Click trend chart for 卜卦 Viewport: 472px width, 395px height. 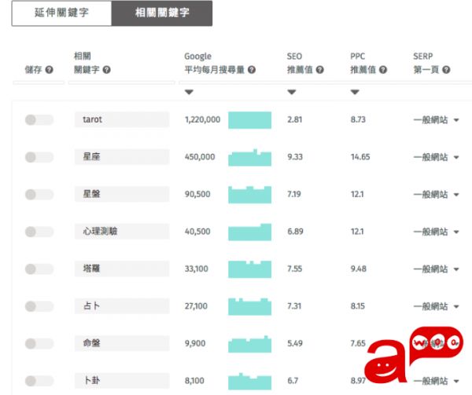[250, 381]
